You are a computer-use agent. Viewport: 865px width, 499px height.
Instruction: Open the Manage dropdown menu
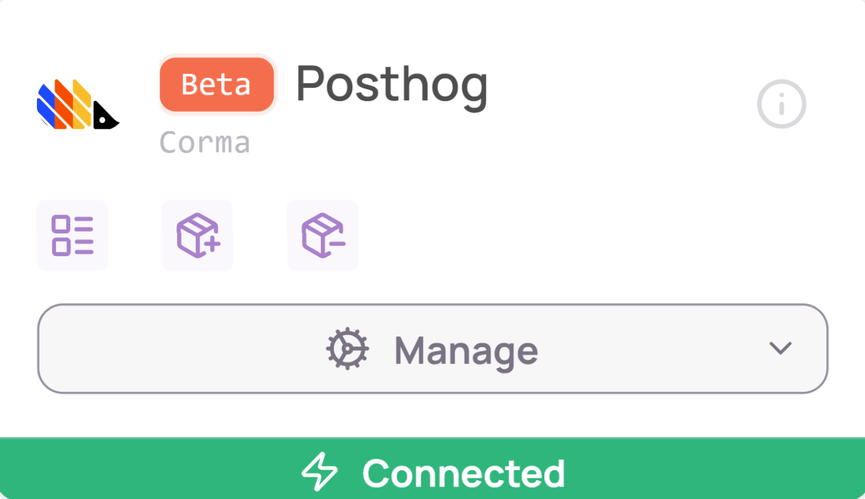coord(432,349)
